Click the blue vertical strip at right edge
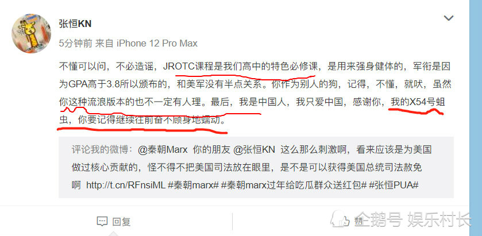Viewport: 482px width, 236px height. (x=476, y=118)
